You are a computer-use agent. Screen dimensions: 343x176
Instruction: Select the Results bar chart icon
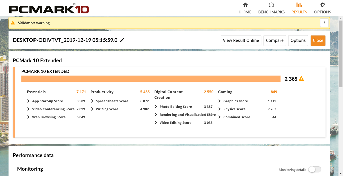tap(299, 5)
